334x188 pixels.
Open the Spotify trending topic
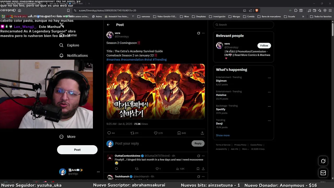220,109
